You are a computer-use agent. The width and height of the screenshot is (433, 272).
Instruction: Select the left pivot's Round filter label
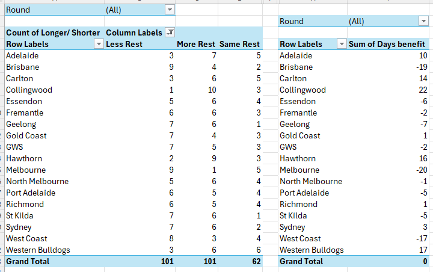(18, 10)
